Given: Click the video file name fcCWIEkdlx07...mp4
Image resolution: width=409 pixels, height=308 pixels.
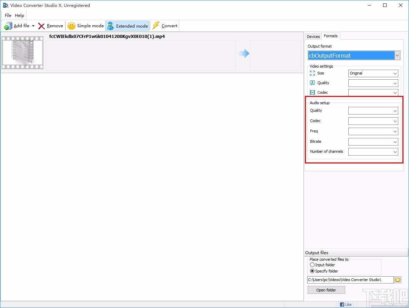Looking at the screenshot, I should pyautogui.click(x=107, y=37).
